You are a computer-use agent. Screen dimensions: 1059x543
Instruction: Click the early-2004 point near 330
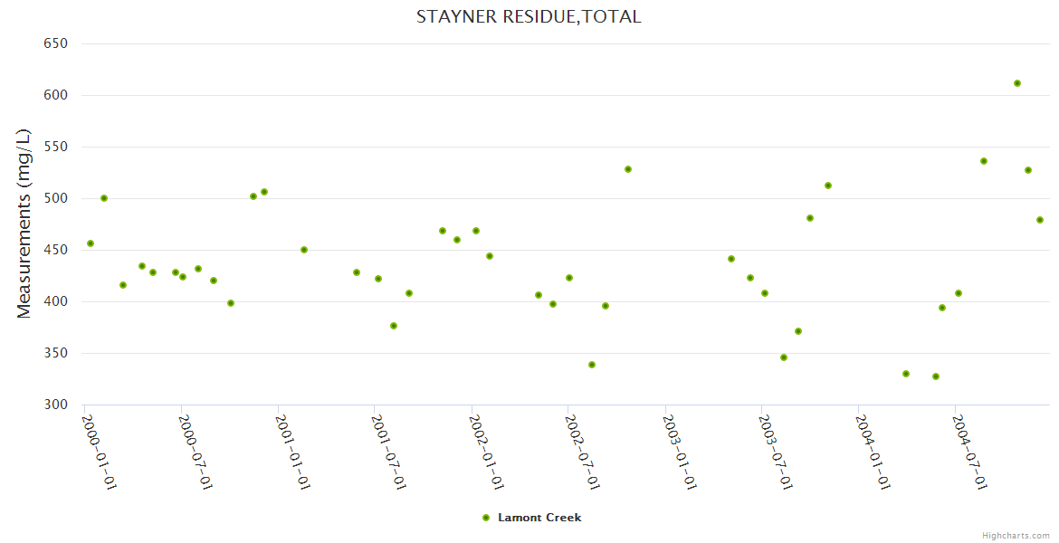click(906, 374)
